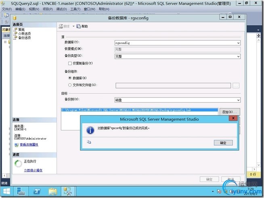Image resolution: width=264 pixels, height=198 pixels.
Task: Open the Windows Start button
Action: tap(6, 191)
